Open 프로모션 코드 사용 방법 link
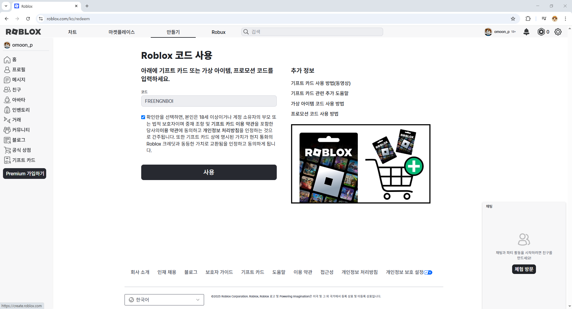Image resolution: width=572 pixels, height=309 pixels. coord(315,114)
